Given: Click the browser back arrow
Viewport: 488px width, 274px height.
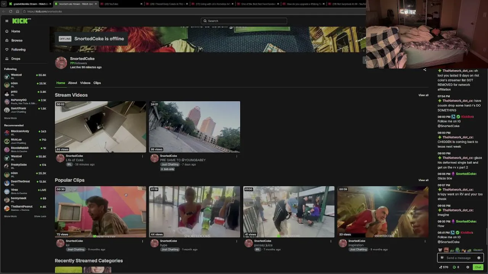Looking at the screenshot, I should (x=4, y=11).
